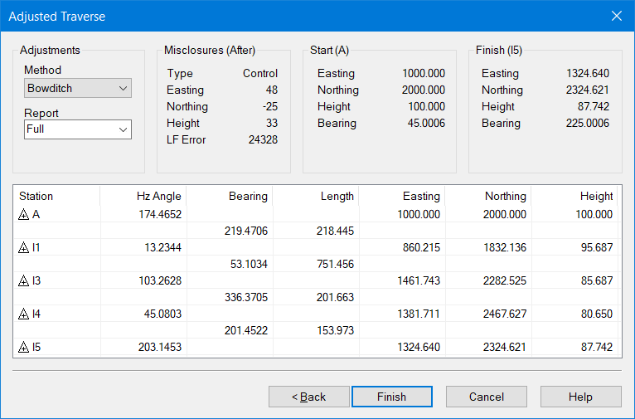This screenshot has width=635, height=419.
Task: Close the Adjusted Traverse window
Action: 617,17
